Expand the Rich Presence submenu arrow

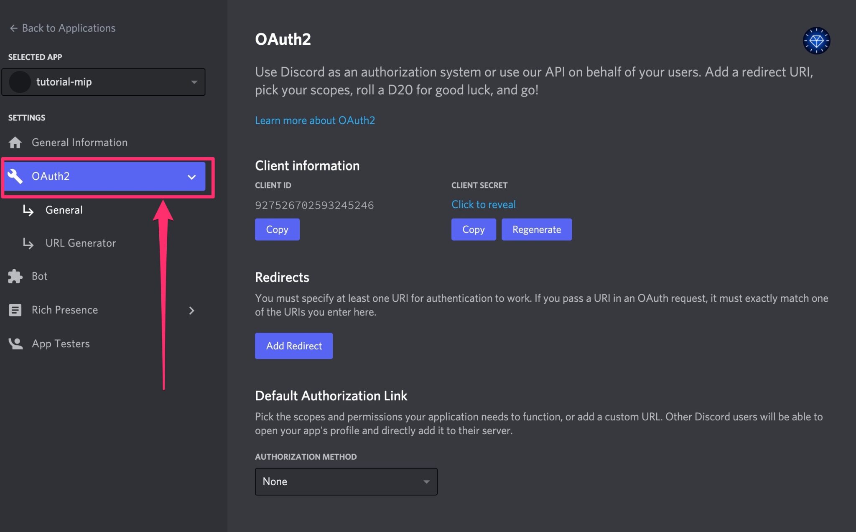coord(192,310)
